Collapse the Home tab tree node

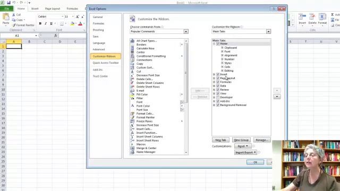(x=214, y=44)
